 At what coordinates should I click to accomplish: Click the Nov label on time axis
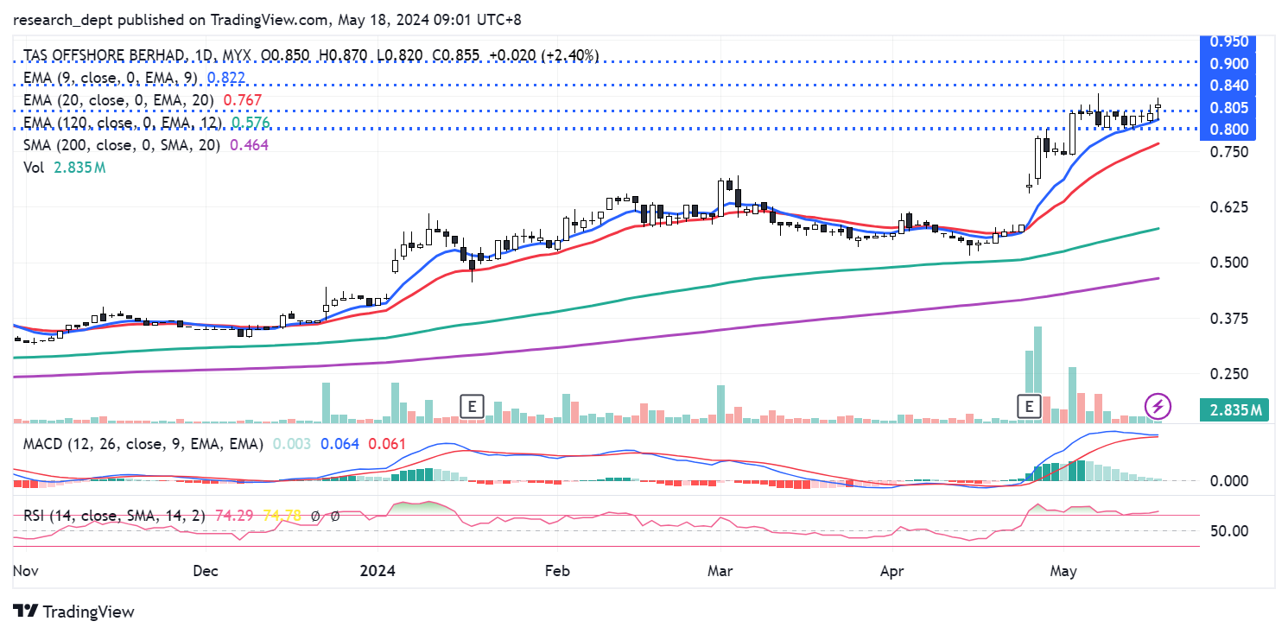27,571
